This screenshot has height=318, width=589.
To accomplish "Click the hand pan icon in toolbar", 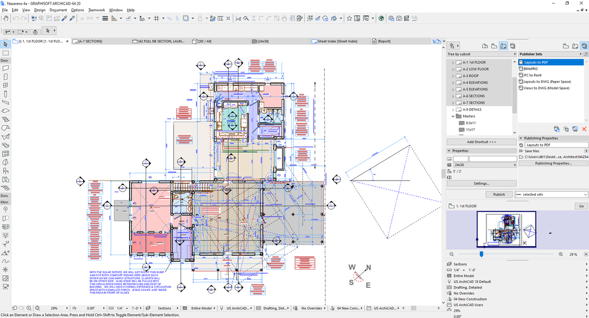I will (6, 18).
